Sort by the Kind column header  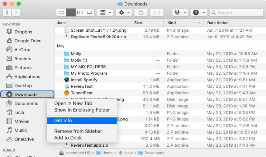183,23
